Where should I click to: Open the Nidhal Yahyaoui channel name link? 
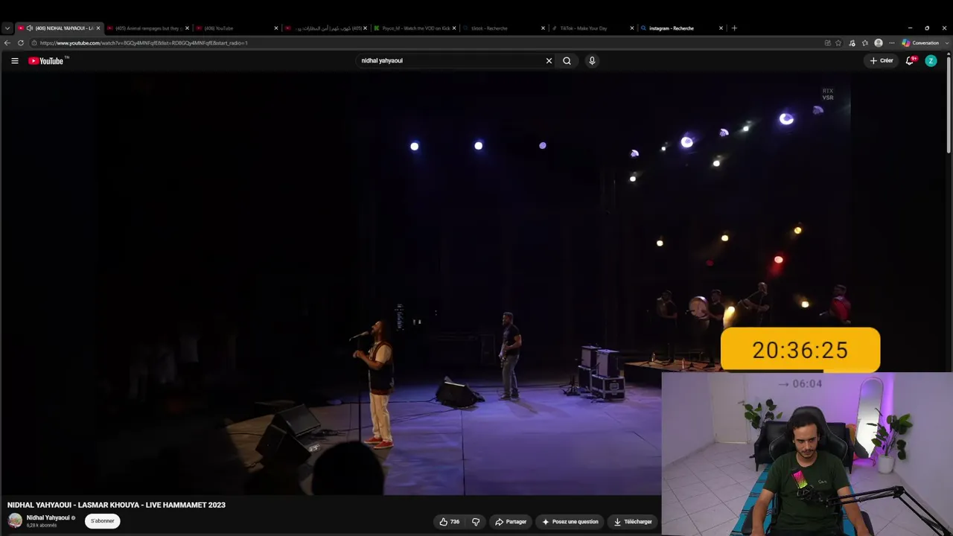48,517
